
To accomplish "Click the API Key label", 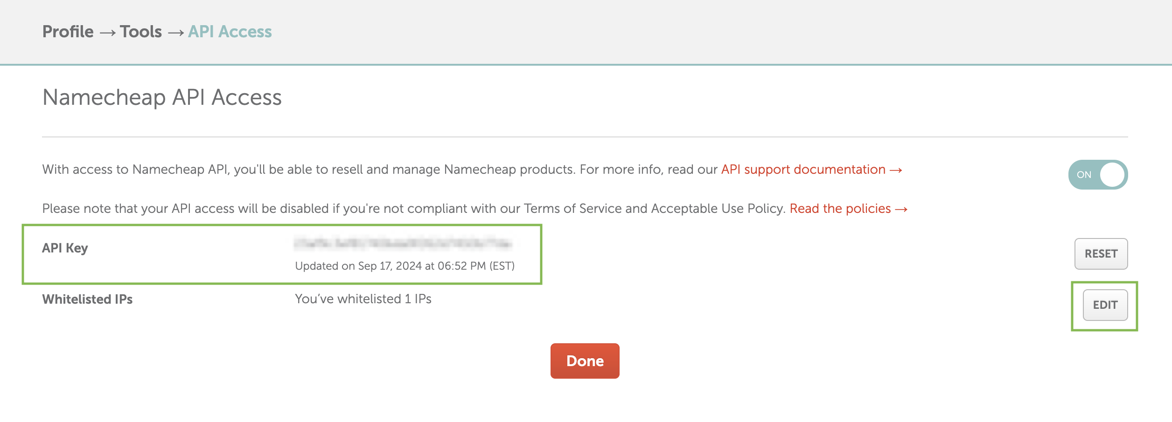I will click(x=65, y=248).
